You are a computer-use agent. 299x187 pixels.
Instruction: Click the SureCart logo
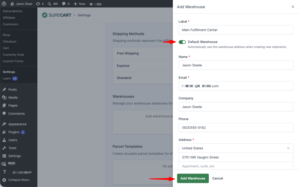pyautogui.click(x=57, y=15)
